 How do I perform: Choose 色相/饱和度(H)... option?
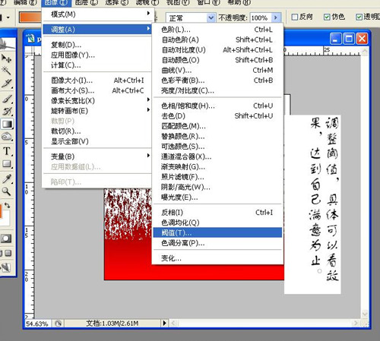click(x=217, y=106)
